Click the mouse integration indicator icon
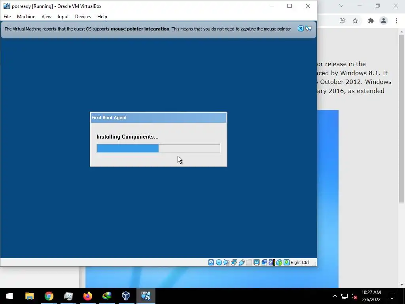 click(x=279, y=262)
